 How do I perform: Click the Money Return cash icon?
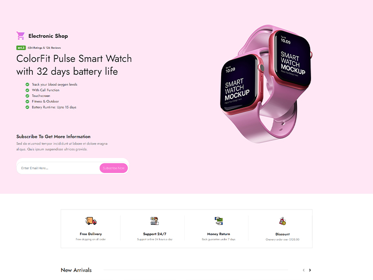coord(219,221)
